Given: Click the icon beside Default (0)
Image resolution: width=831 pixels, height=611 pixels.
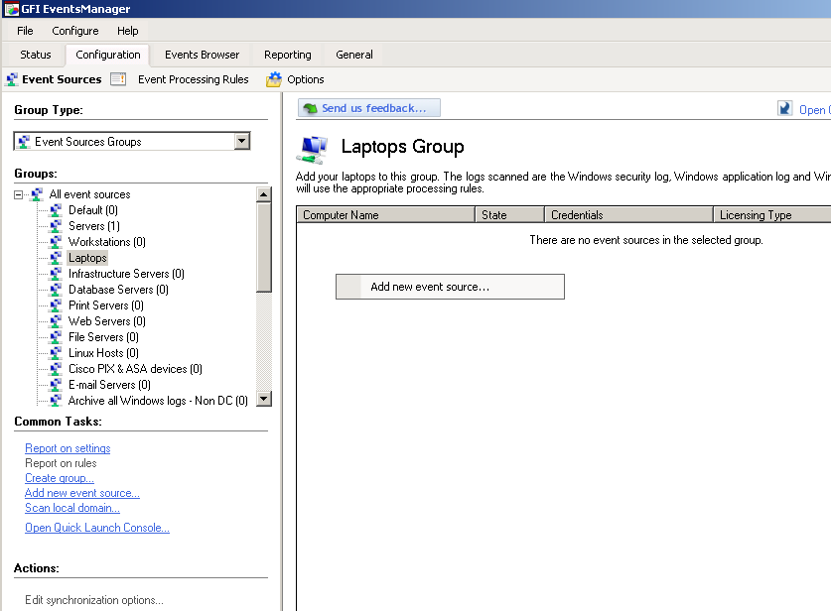Looking at the screenshot, I should tap(56, 210).
